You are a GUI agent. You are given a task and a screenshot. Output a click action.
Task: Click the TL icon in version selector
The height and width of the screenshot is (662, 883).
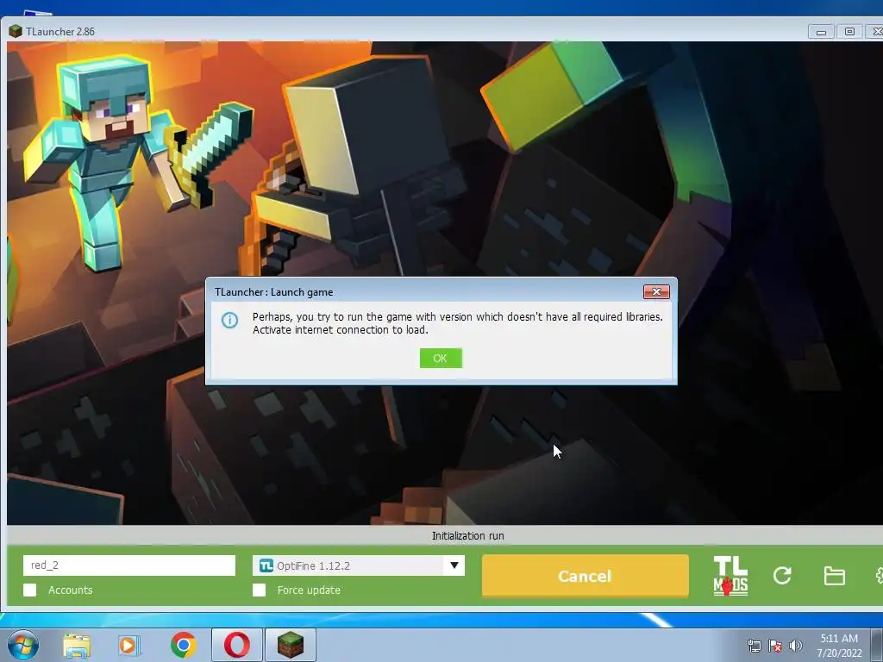[x=266, y=565]
